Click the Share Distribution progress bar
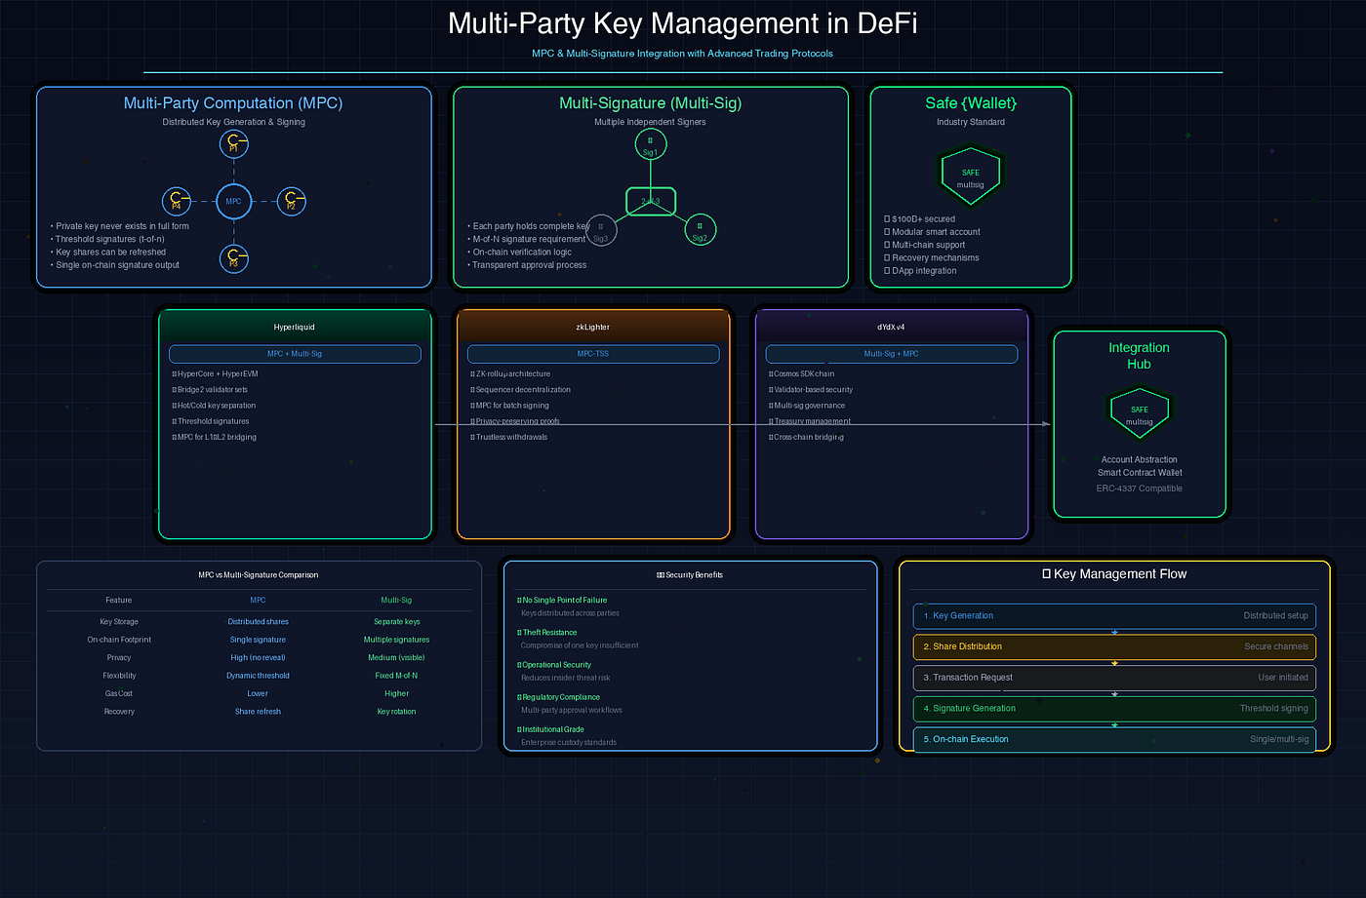The width and height of the screenshot is (1366, 898). (x=1113, y=646)
